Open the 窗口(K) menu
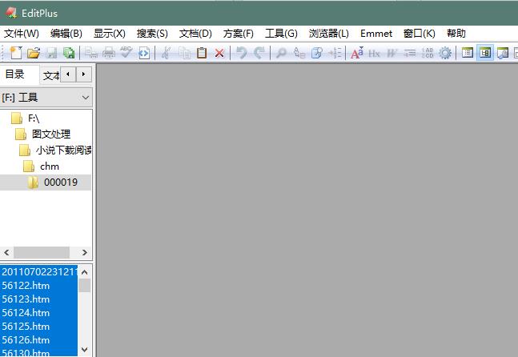The width and height of the screenshot is (518, 357). 420,34
